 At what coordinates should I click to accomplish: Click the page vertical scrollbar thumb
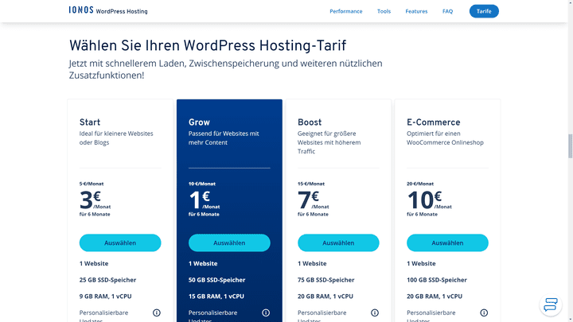570,146
